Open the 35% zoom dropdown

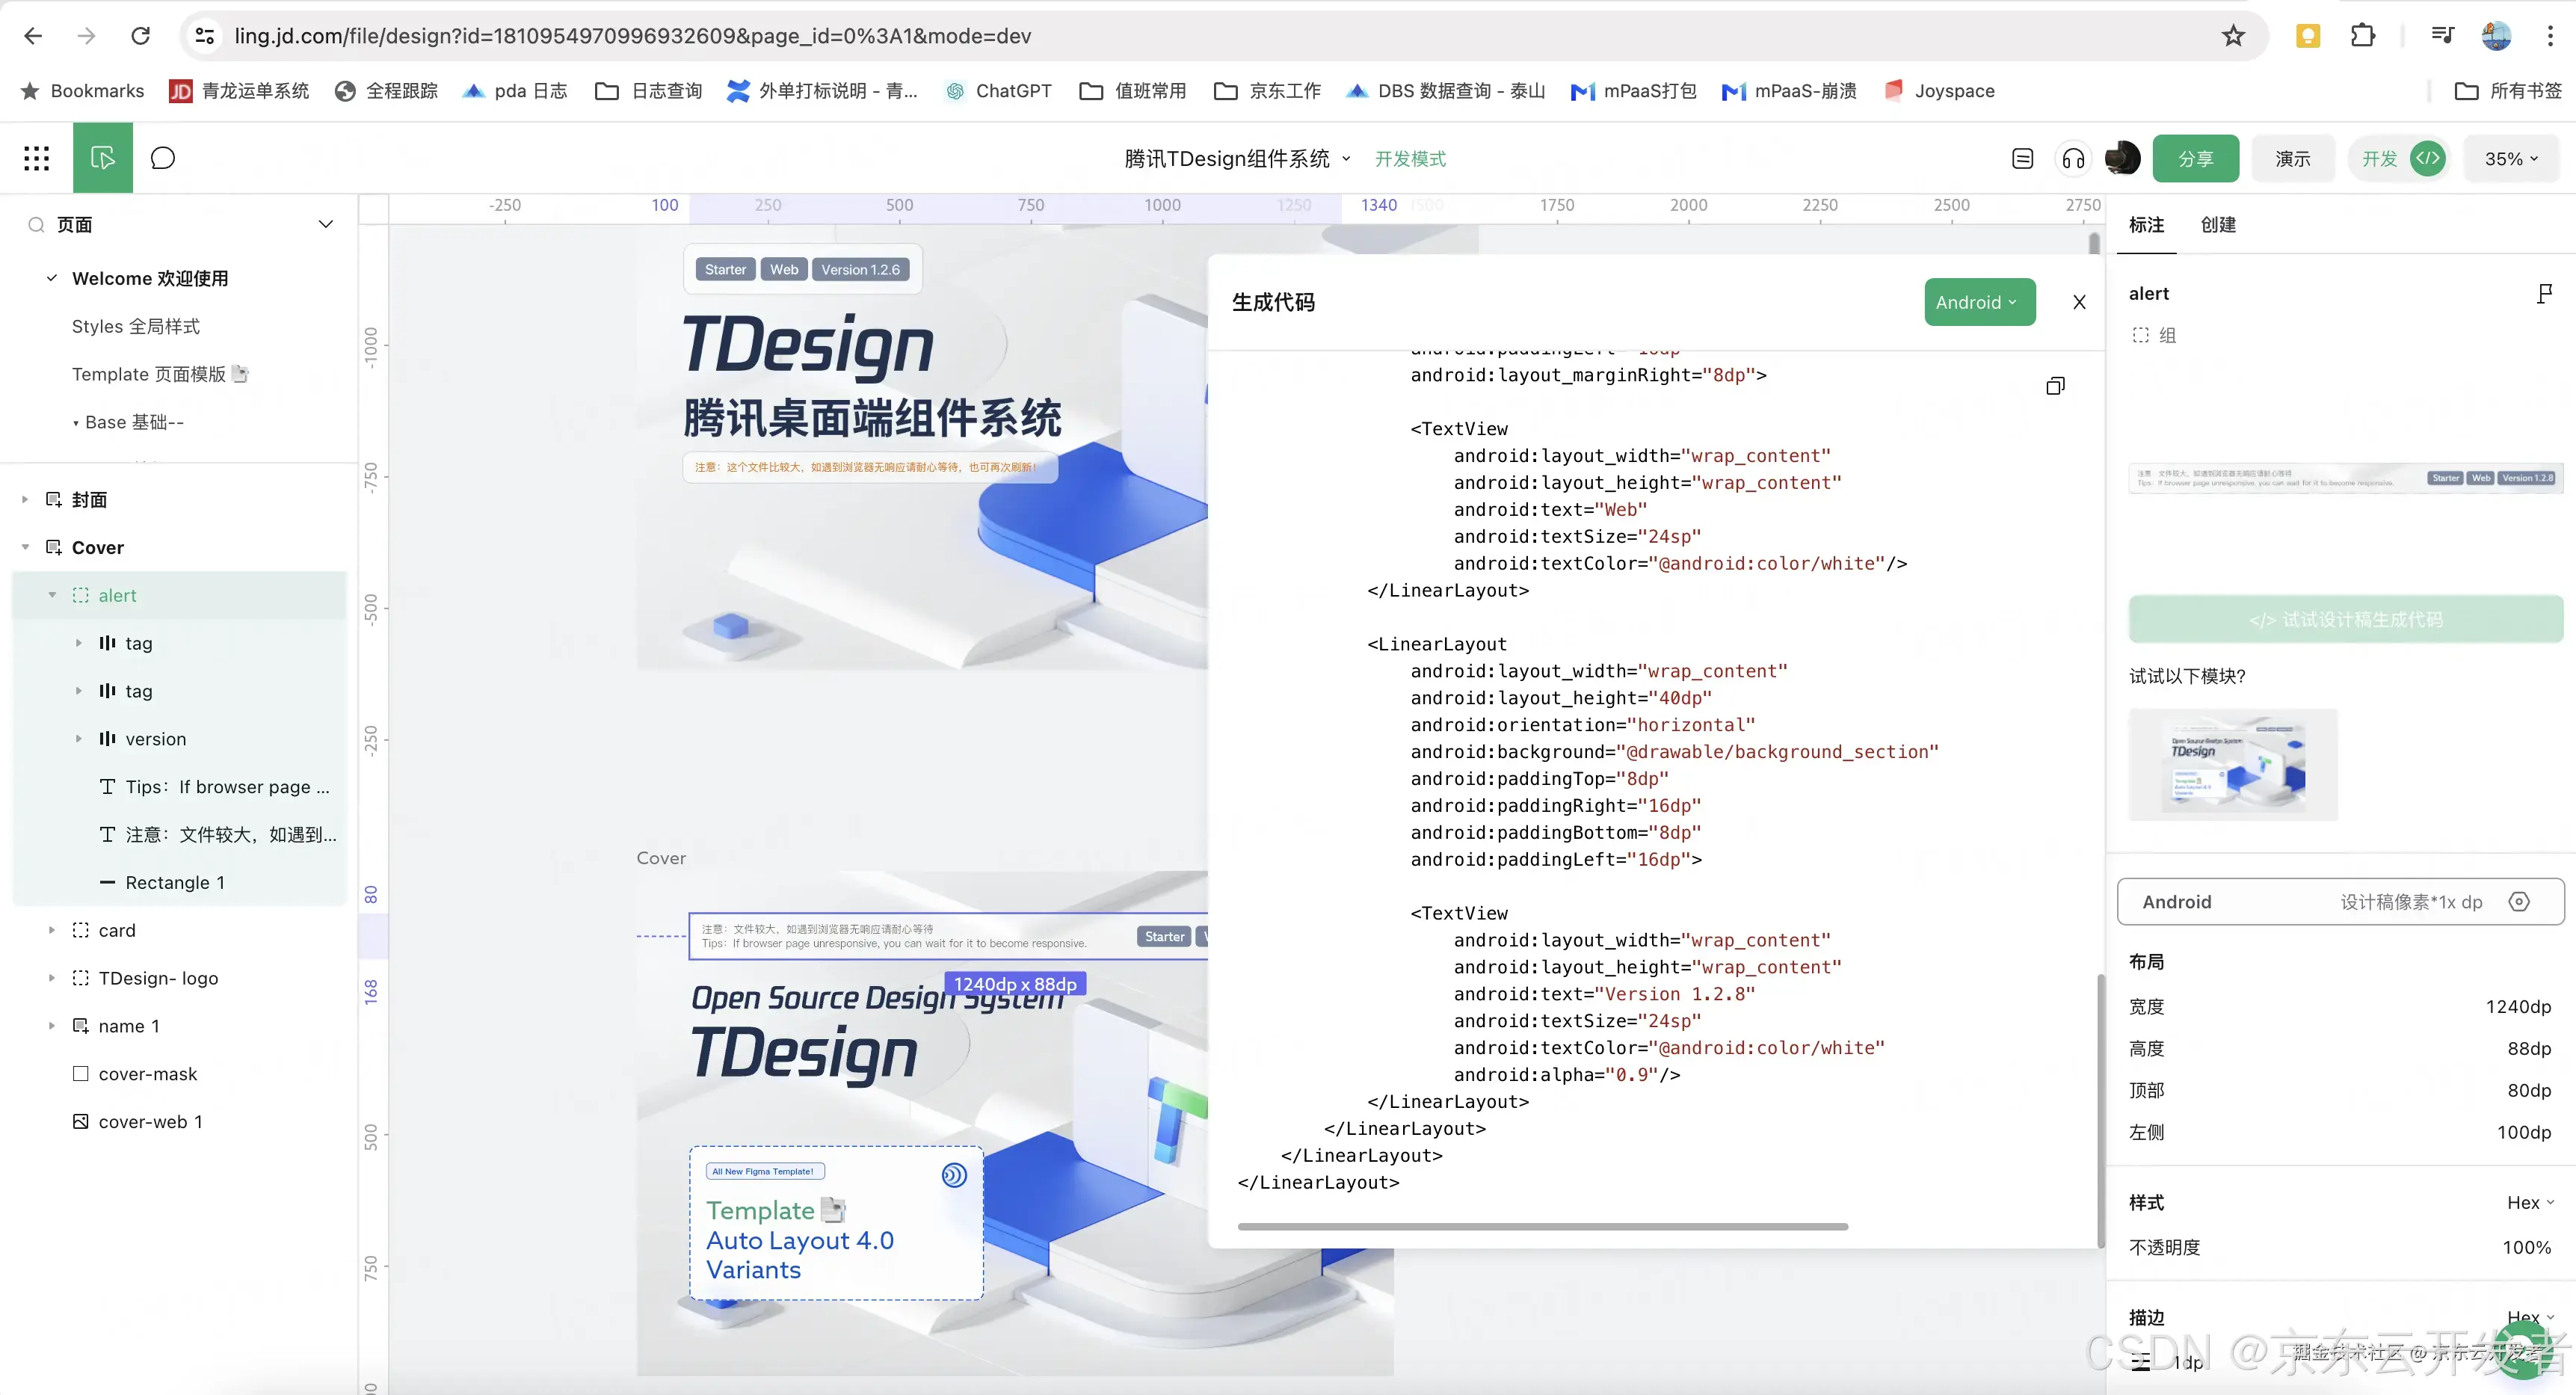pos(2511,159)
